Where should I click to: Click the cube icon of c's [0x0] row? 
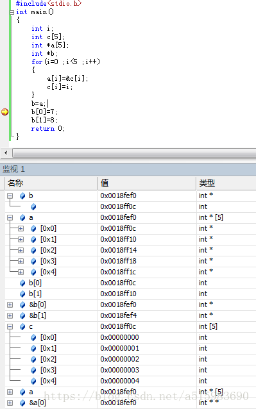point(33,338)
